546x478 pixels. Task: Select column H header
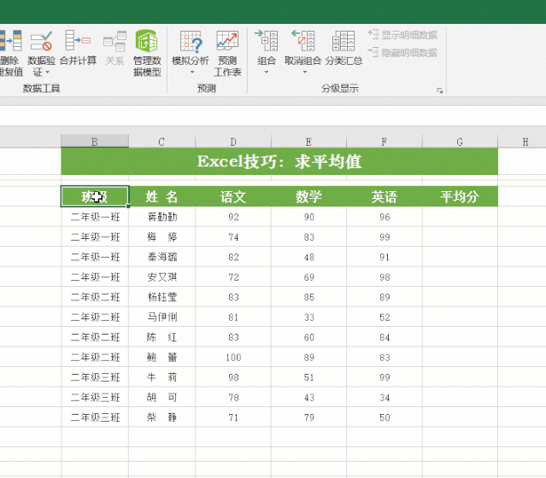click(522, 142)
